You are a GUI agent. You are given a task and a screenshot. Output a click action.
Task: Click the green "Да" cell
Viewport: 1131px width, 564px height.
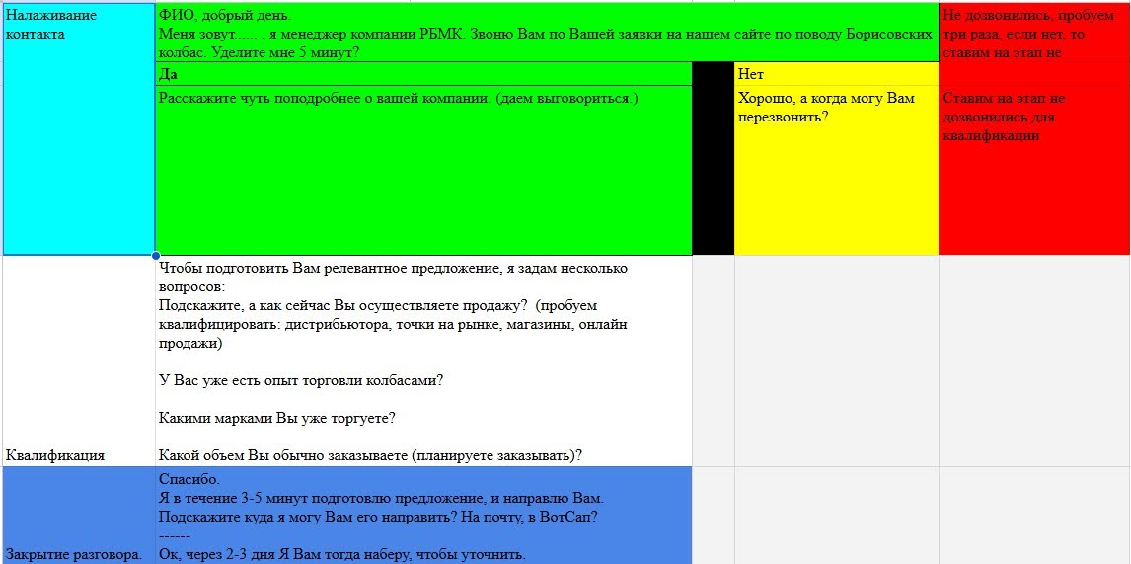(423, 74)
